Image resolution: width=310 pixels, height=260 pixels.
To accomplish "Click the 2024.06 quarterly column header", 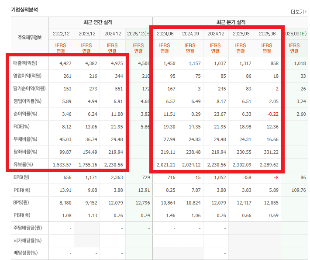I will (x=165, y=34).
